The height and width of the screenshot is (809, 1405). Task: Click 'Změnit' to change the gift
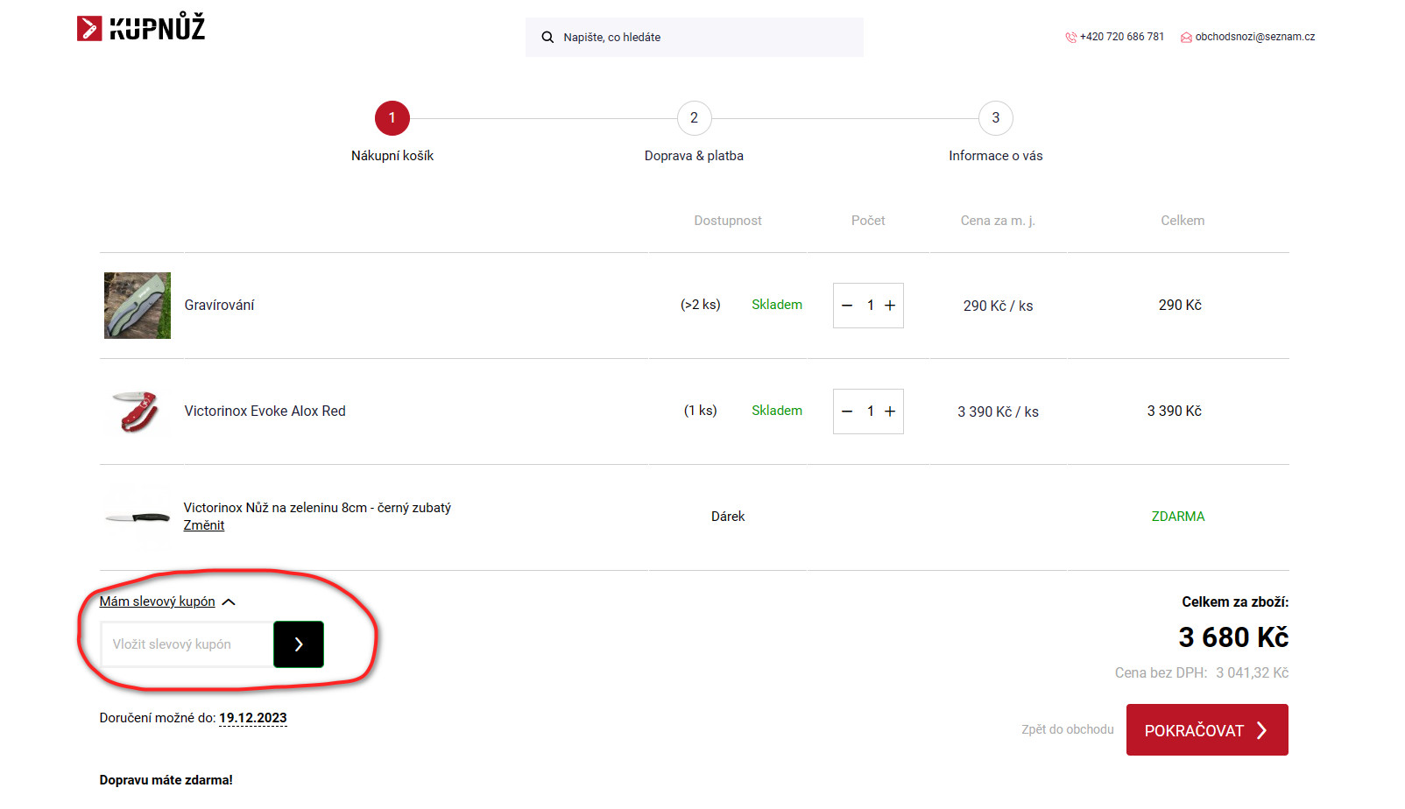pos(204,525)
